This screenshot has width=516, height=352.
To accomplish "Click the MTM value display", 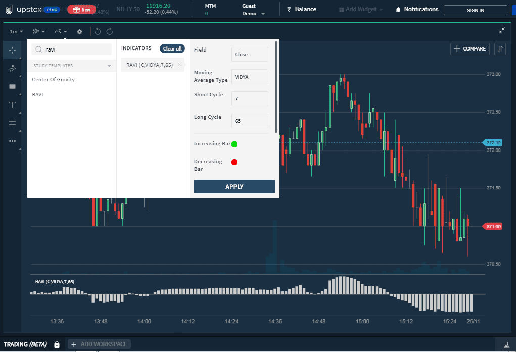I will 207,14.
